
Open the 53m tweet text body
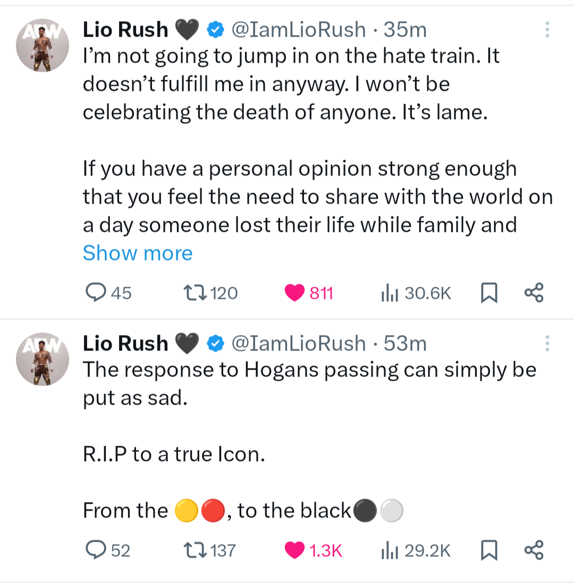[308, 383]
